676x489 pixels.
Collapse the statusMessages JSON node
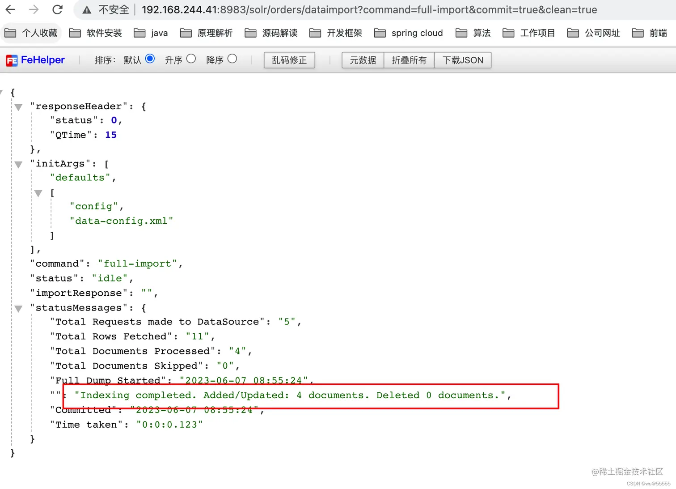point(18,309)
